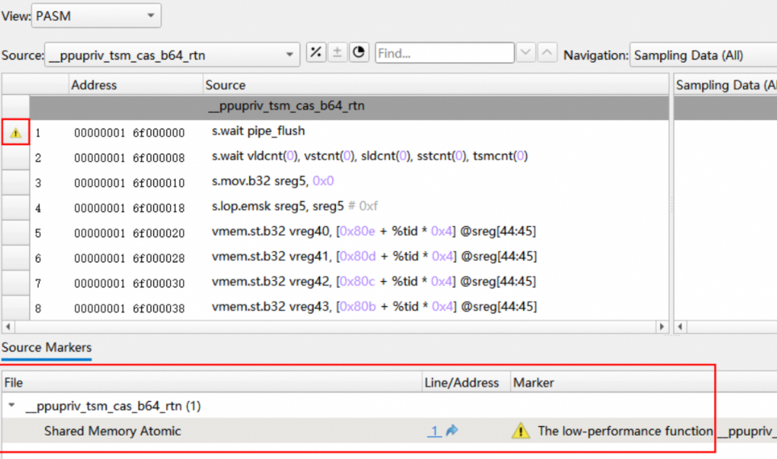Click the File column header
The height and width of the screenshot is (459, 777).
pyautogui.click(x=212, y=382)
